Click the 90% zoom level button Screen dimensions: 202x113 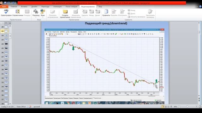175,107
